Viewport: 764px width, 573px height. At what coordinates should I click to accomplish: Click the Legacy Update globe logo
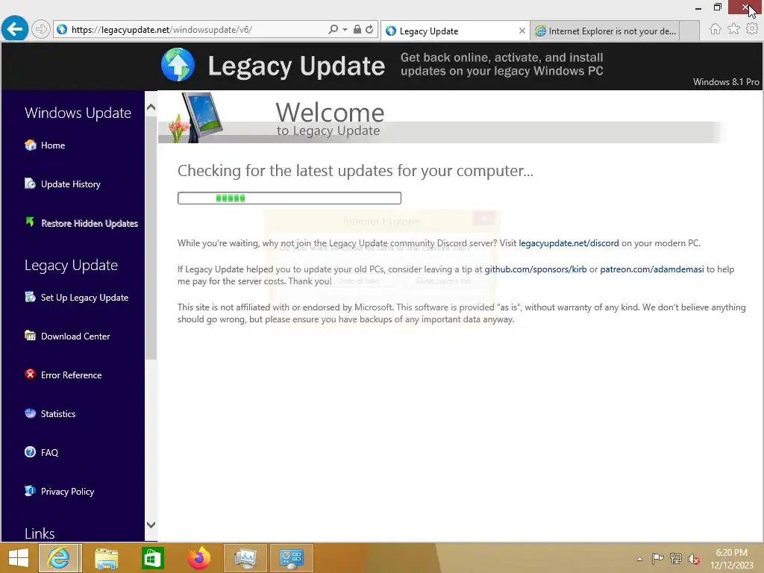[x=178, y=65]
